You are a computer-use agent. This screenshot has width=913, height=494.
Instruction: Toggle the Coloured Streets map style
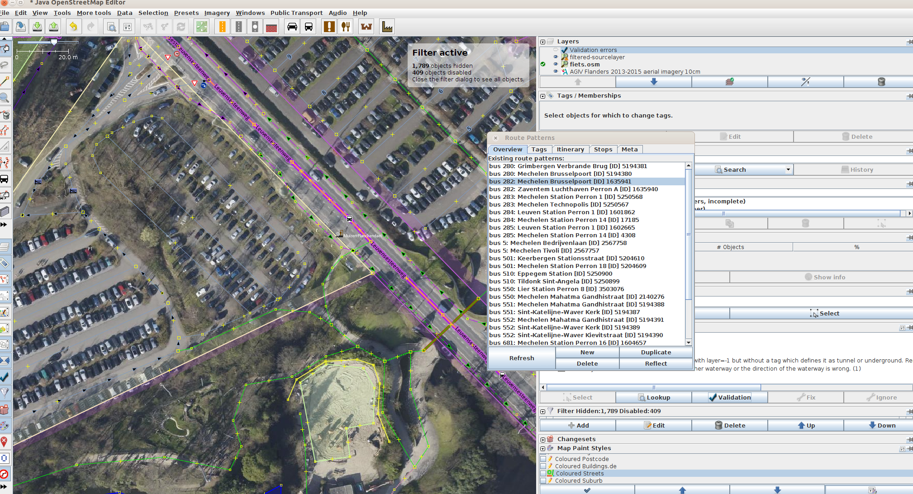543,473
